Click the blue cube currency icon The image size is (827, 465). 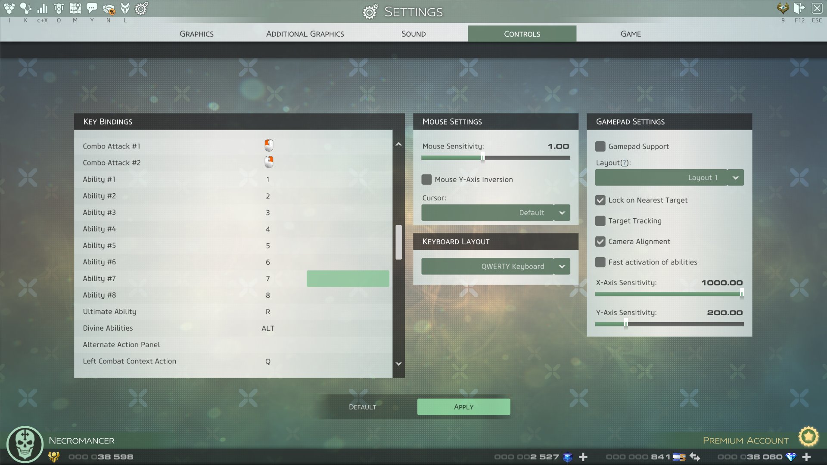point(568,457)
